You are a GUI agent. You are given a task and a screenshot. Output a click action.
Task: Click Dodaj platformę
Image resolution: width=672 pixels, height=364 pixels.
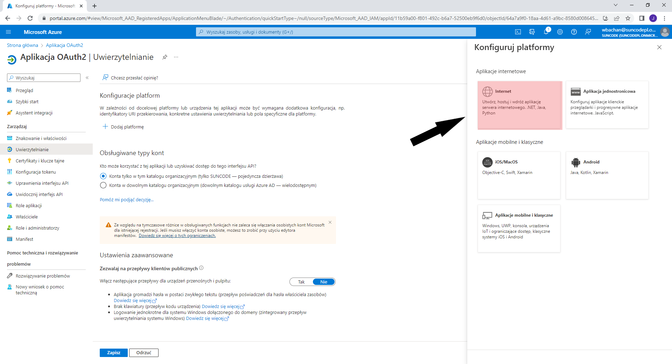[123, 127]
